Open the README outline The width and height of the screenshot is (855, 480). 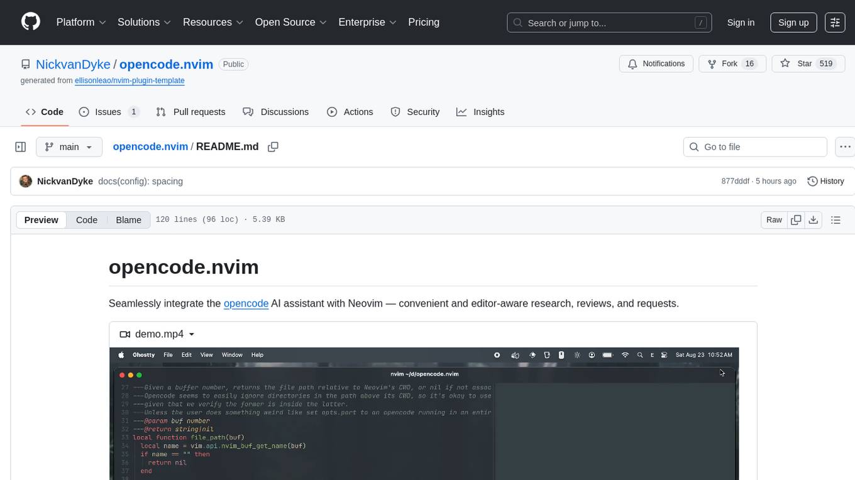(836, 220)
